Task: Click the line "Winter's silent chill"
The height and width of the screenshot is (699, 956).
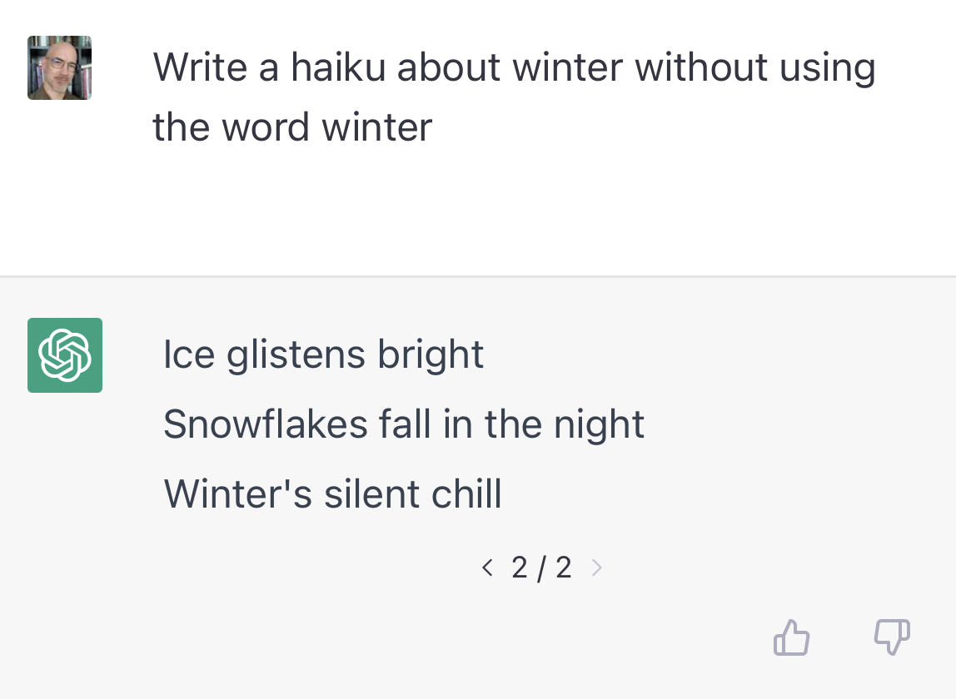Action: pos(332,494)
